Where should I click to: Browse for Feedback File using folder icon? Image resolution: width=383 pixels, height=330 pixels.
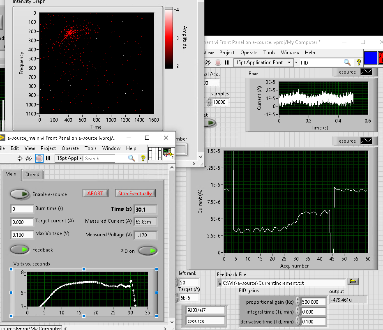pos(353,282)
